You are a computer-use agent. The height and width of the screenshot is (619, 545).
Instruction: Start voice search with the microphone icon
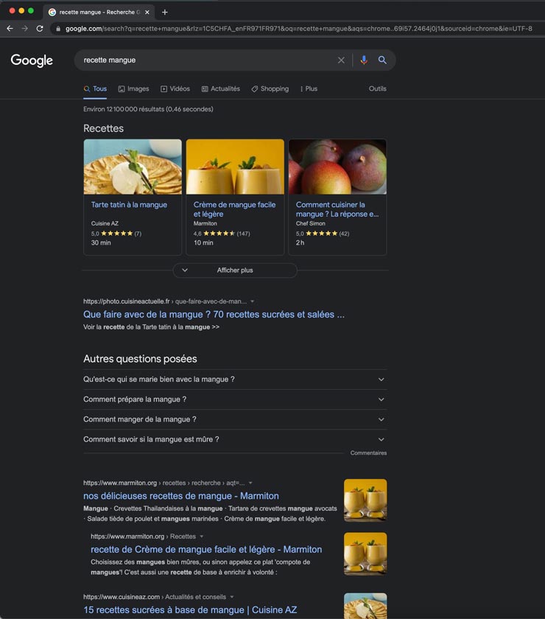pyautogui.click(x=364, y=60)
